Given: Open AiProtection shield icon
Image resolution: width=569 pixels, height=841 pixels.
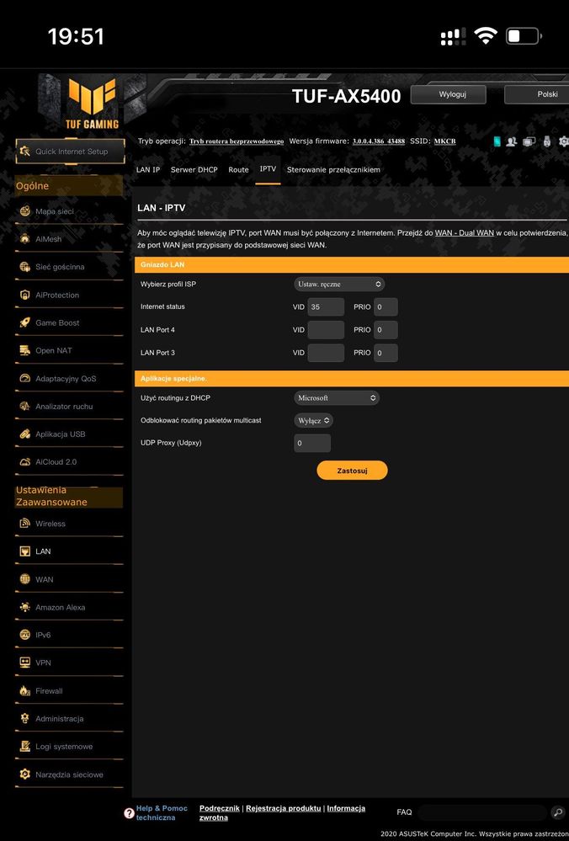Looking at the screenshot, I should click(x=24, y=295).
